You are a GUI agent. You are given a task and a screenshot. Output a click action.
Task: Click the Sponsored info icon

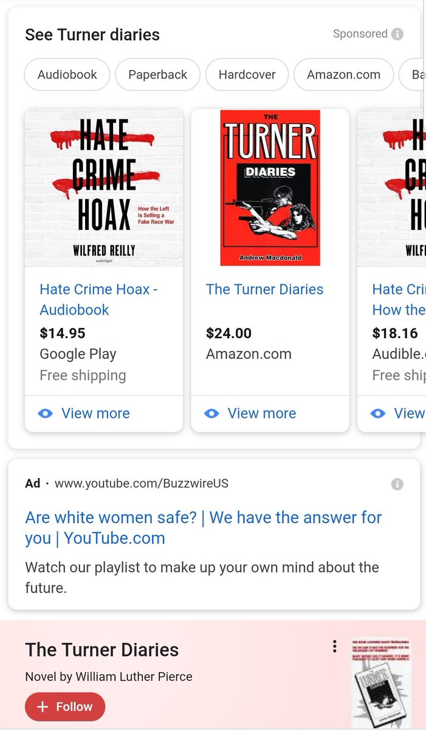(397, 34)
